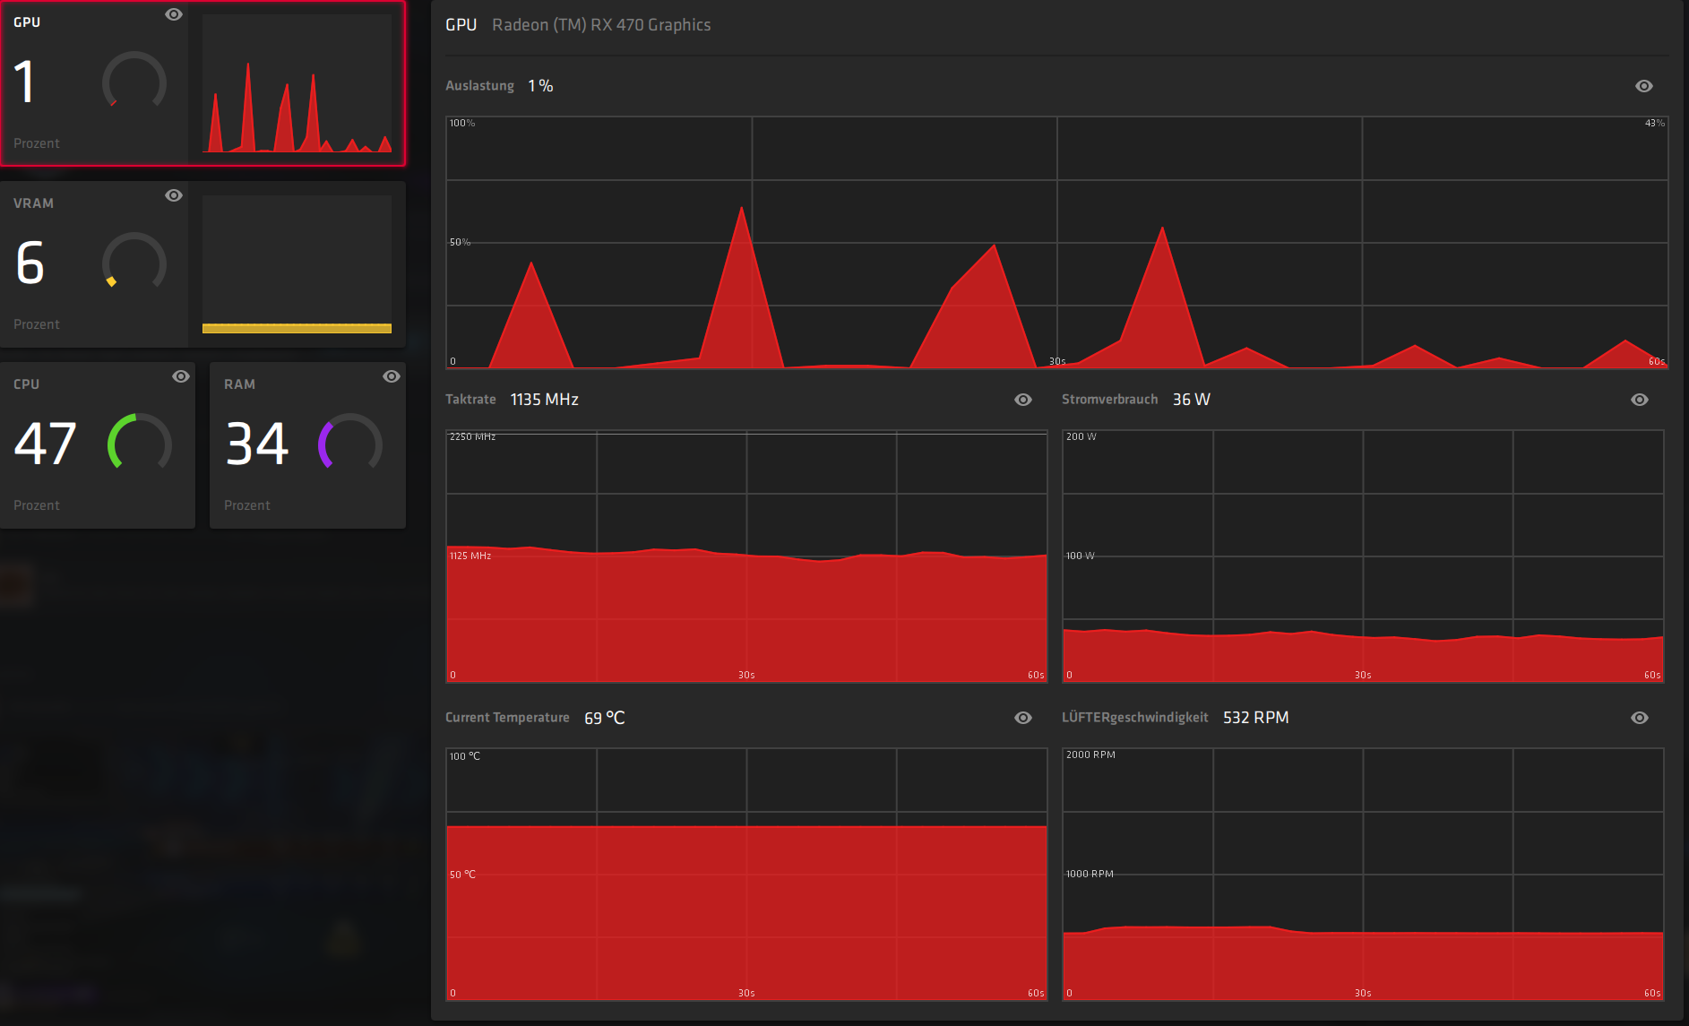The width and height of the screenshot is (1689, 1026).
Task: Click the 'LÜFTERgeschwindigkeit' label
Action: pyautogui.click(x=1135, y=718)
